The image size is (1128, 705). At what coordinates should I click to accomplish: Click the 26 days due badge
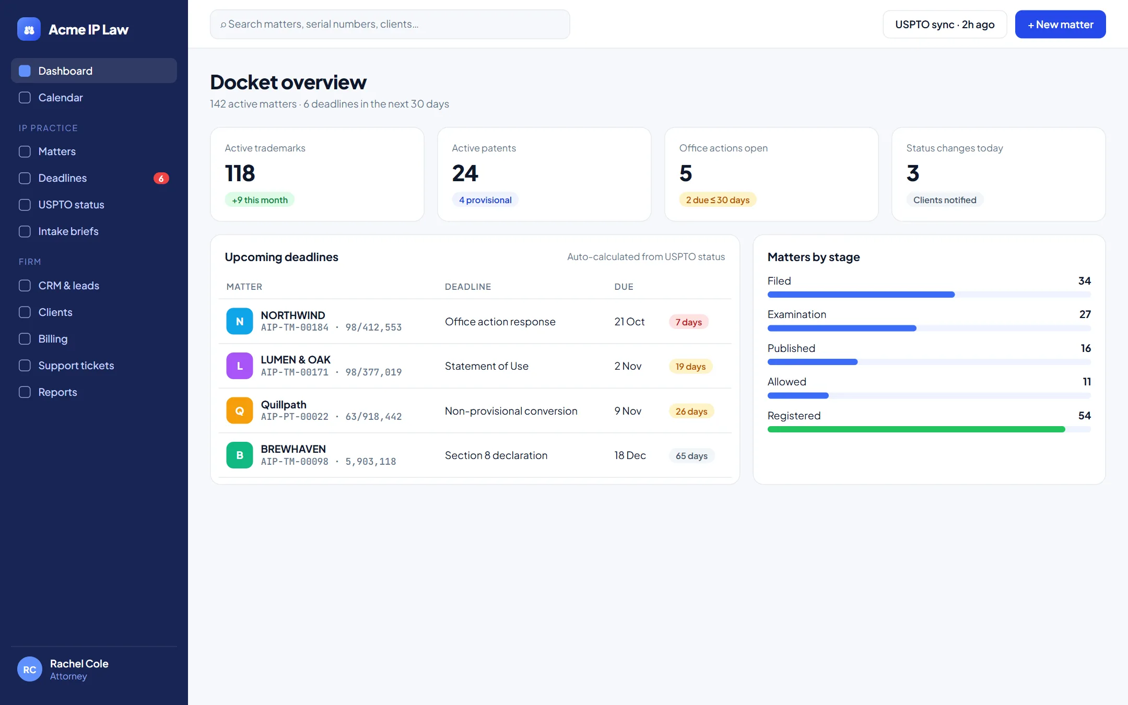tap(691, 412)
